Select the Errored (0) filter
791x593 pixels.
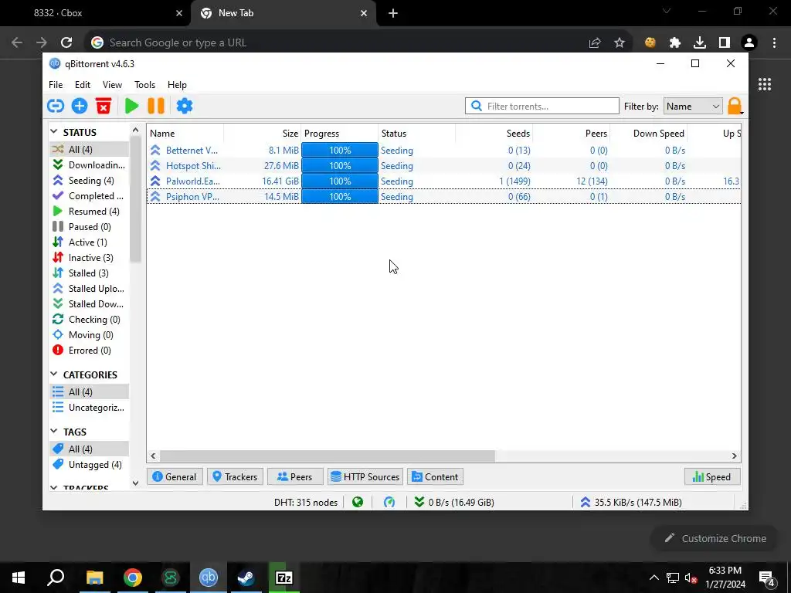click(x=90, y=351)
